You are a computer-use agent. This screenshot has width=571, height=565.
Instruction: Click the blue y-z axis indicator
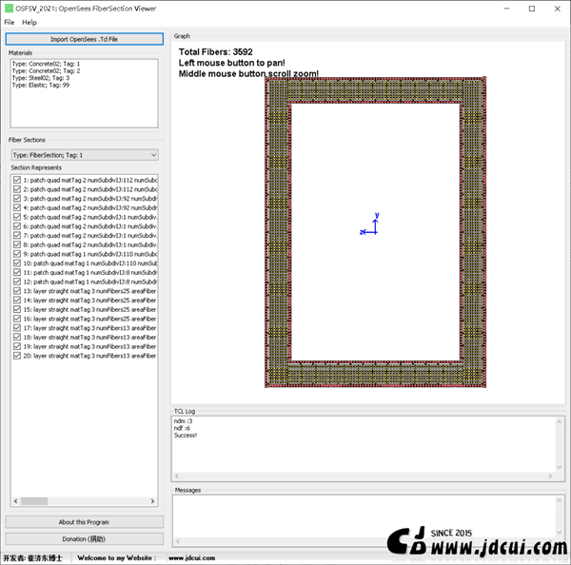[x=370, y=224]
